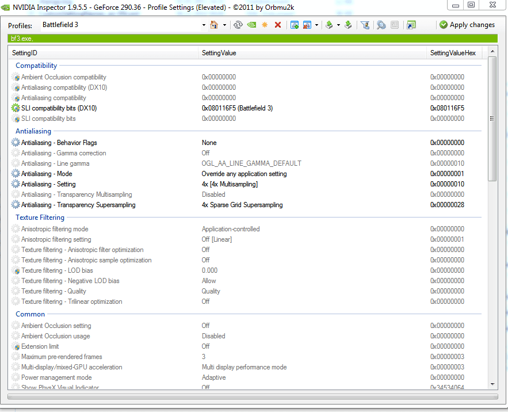Screen dimensions: 508x412
Task: Click the remove application from profile icon
Action: pyautogui.click(x=307, y=25)
